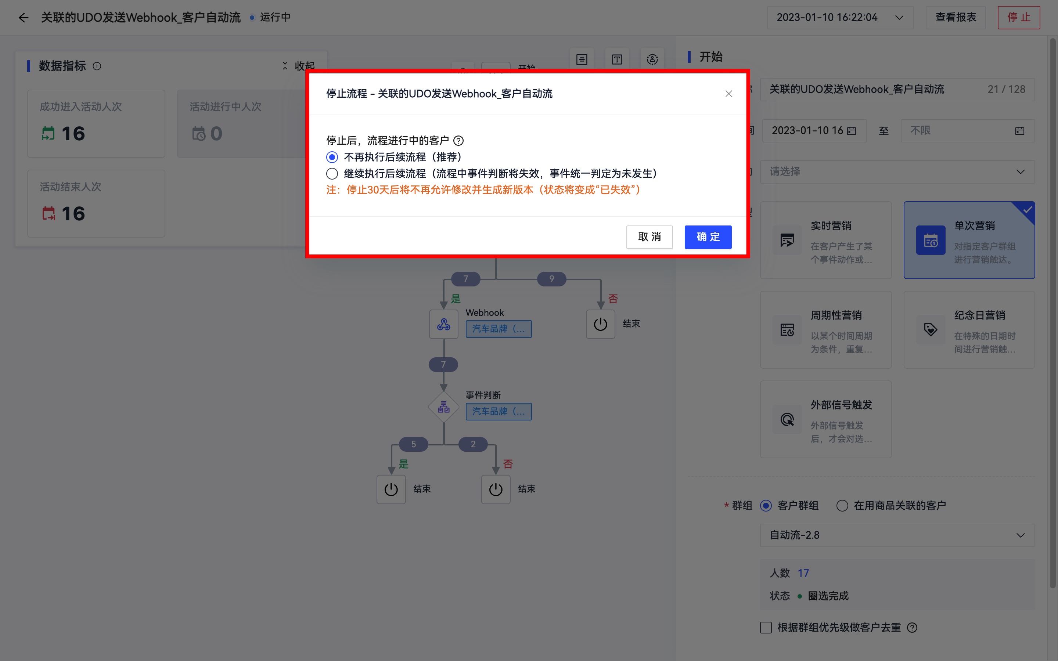Click help icon beside 流程进行中的客户
Screen dimensions: 1058x661
458,141
